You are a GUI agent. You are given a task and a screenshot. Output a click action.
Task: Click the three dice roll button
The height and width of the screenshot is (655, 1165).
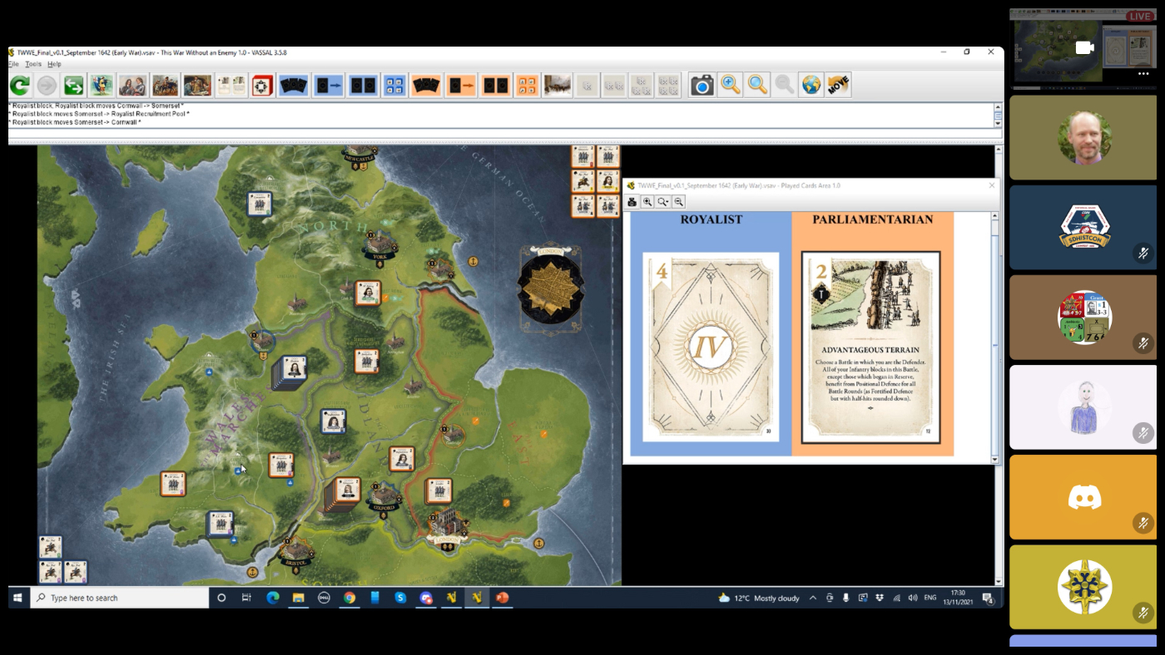(x=642, y=85)
